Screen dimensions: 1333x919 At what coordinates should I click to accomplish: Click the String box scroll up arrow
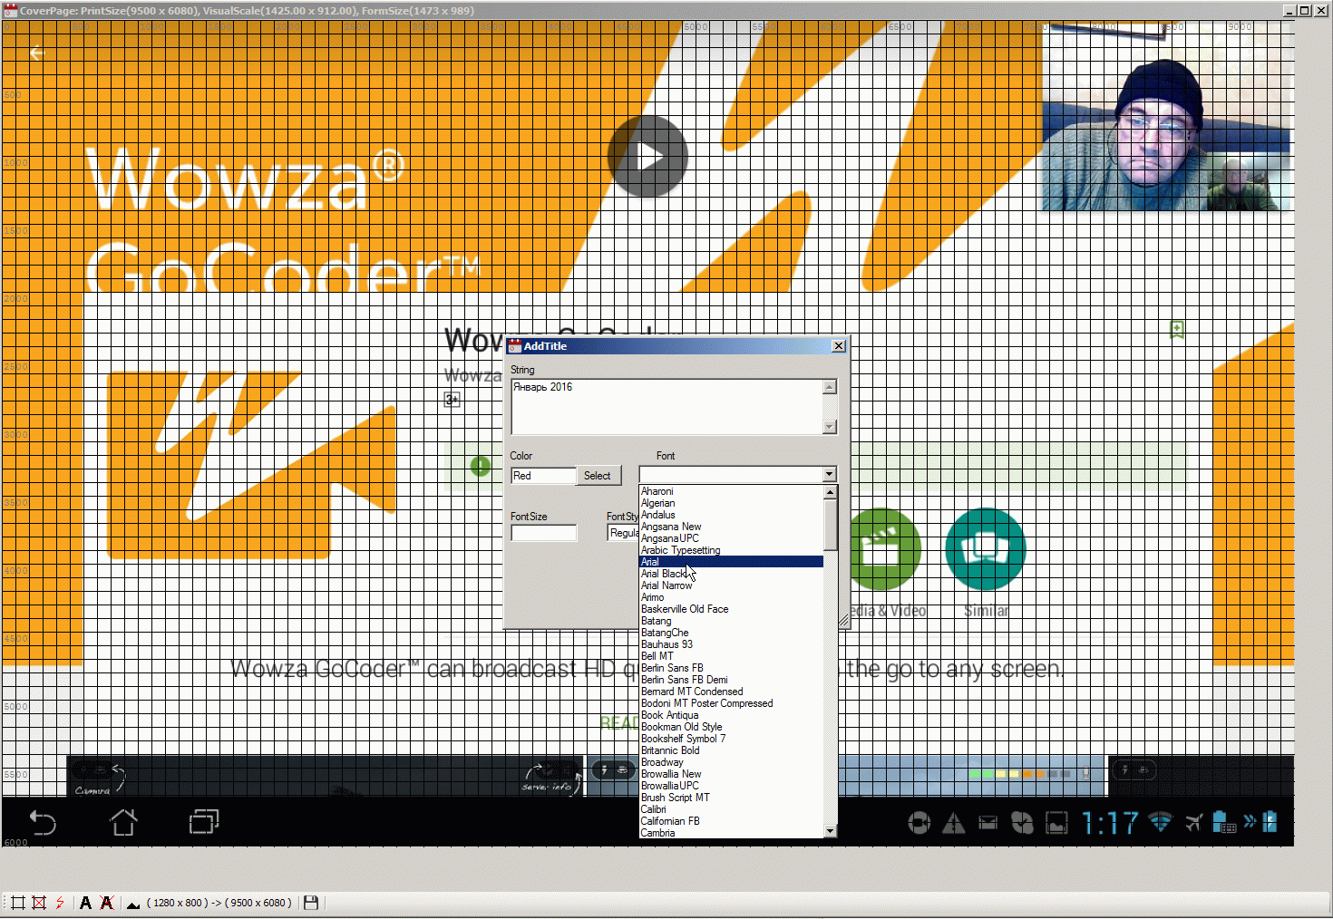click(830, 387)
